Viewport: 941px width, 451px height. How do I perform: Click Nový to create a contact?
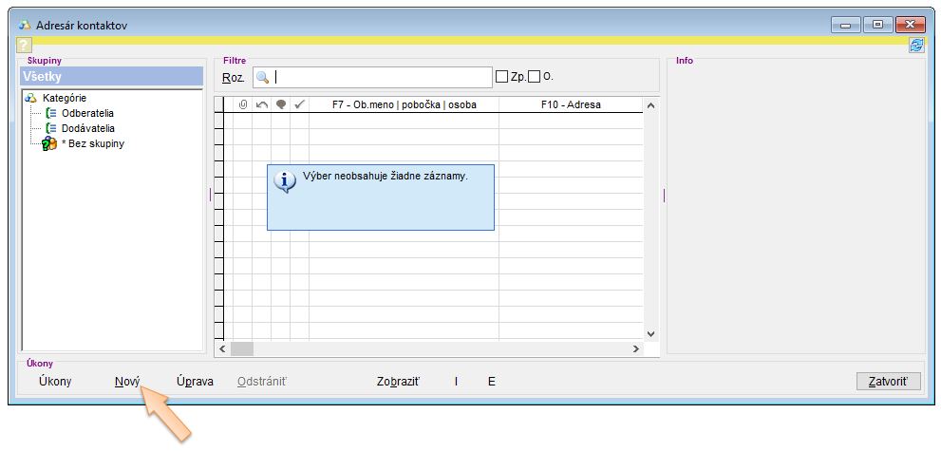point(126,382)
